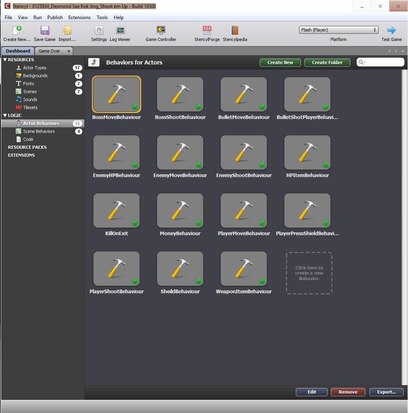This screenshot has height=413, width=408.
Task: Open the File menu
Action: 8,18
